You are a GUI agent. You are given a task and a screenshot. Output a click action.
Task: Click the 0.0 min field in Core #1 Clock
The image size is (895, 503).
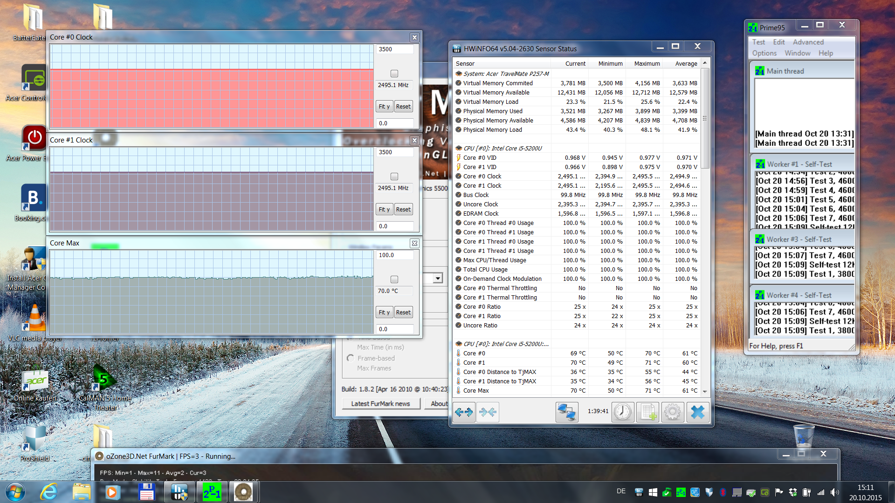pyautogui.click(x=394, y=226)
